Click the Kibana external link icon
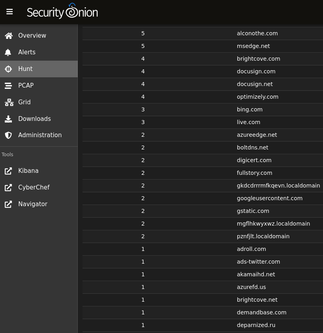The height and width of the screenshot is (333, 323). (8, 171)
